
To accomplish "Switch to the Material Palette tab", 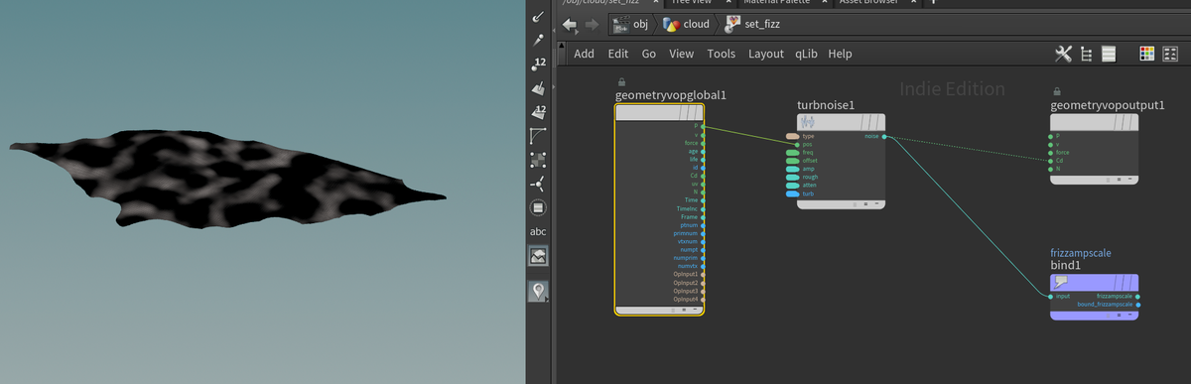I will [x=776, y=3].
